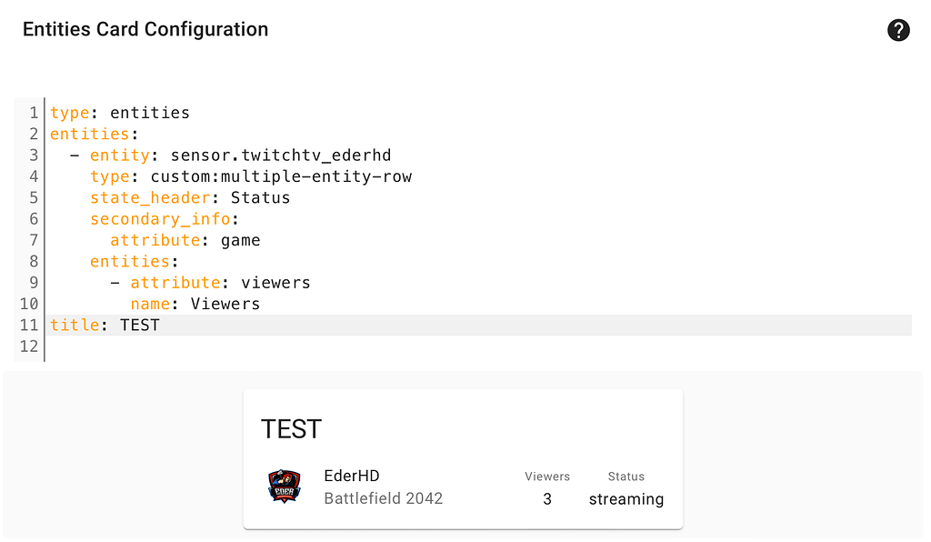This screenshot has width=931, height=542.
Task: Select the TEST card title
Action: pyautogui.click(x=291, y=428)
